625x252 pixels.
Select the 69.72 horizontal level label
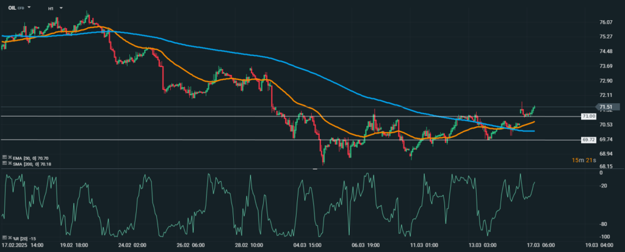589,140
